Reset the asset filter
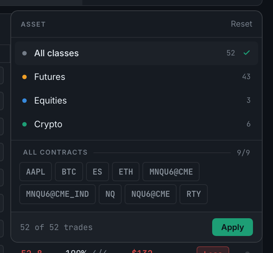The height and width of the screenshot is (253, 273). (241, 24)
